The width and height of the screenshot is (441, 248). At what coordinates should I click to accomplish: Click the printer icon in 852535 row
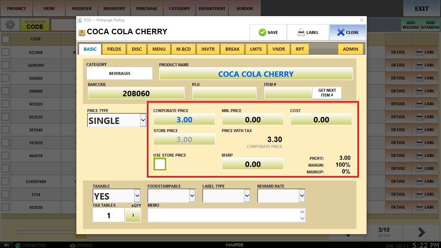419,117
